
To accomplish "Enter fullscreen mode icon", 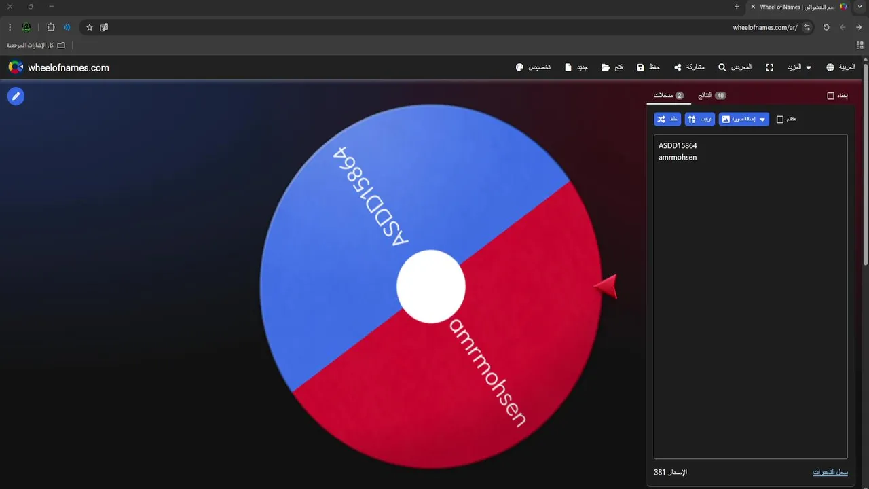I will (770, 67).
